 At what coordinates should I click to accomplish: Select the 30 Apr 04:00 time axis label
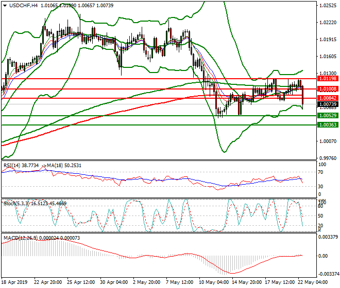click(x=114, y=282)
